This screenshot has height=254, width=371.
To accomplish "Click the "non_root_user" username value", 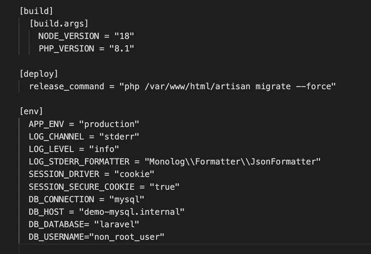I will click(x=126, y=236).
